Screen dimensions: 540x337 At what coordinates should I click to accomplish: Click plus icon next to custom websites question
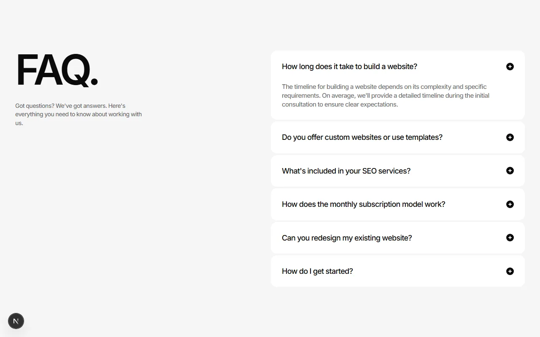point(510,137)
